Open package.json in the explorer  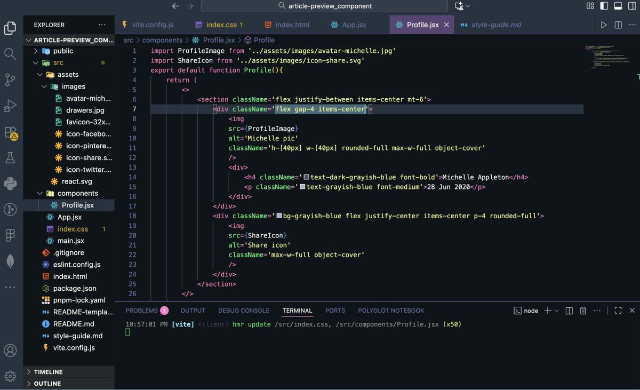coord(75,288)
